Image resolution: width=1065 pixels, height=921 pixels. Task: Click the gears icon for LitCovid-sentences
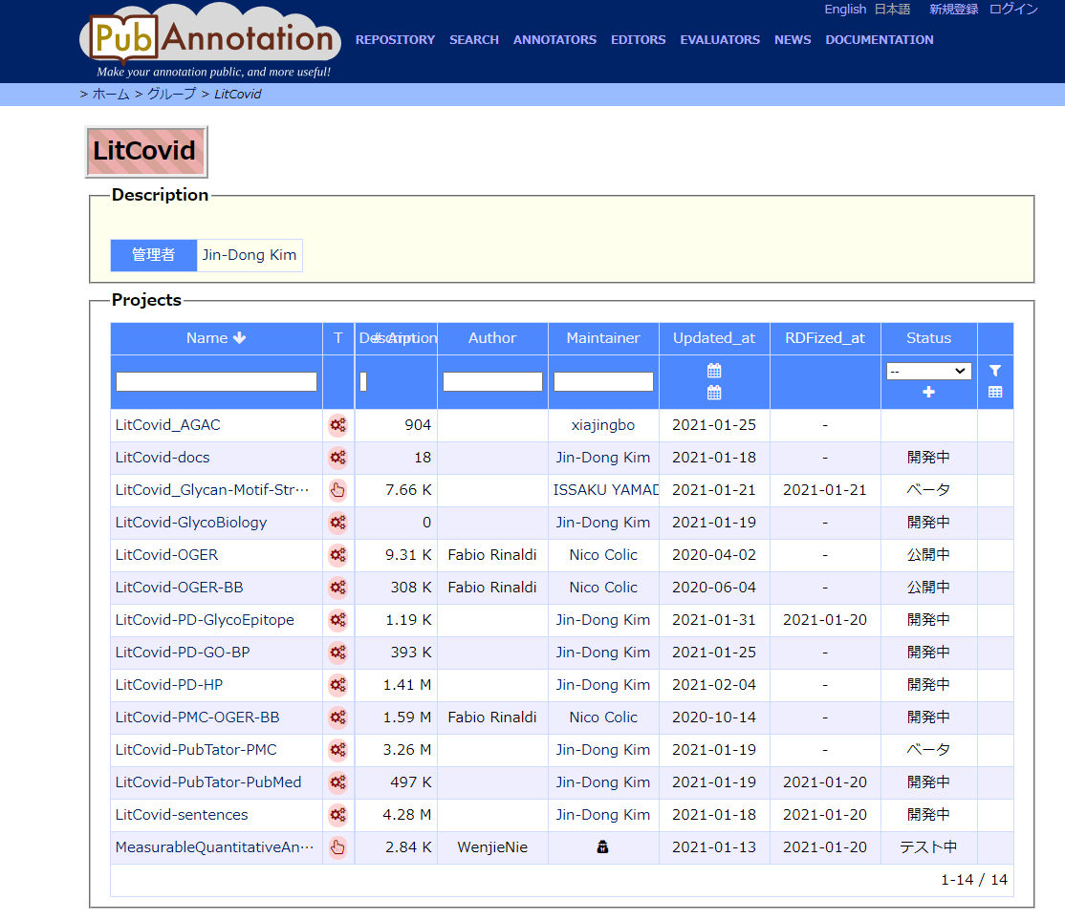tap(337, 815)
